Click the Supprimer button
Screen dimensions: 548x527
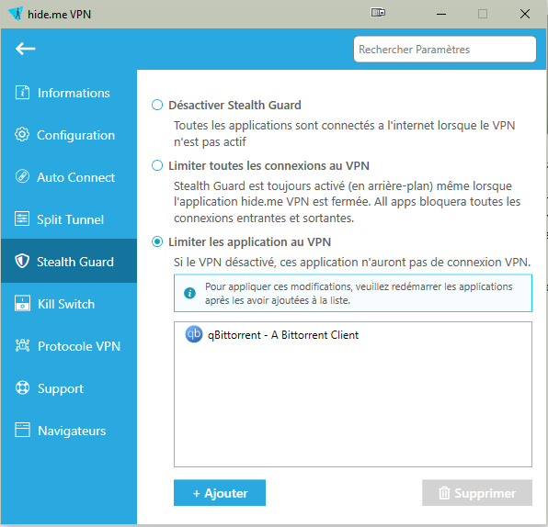click(477, 492)
